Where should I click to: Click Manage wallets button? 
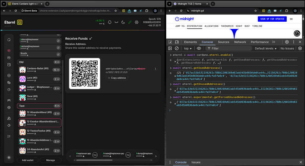pos(51,160)
